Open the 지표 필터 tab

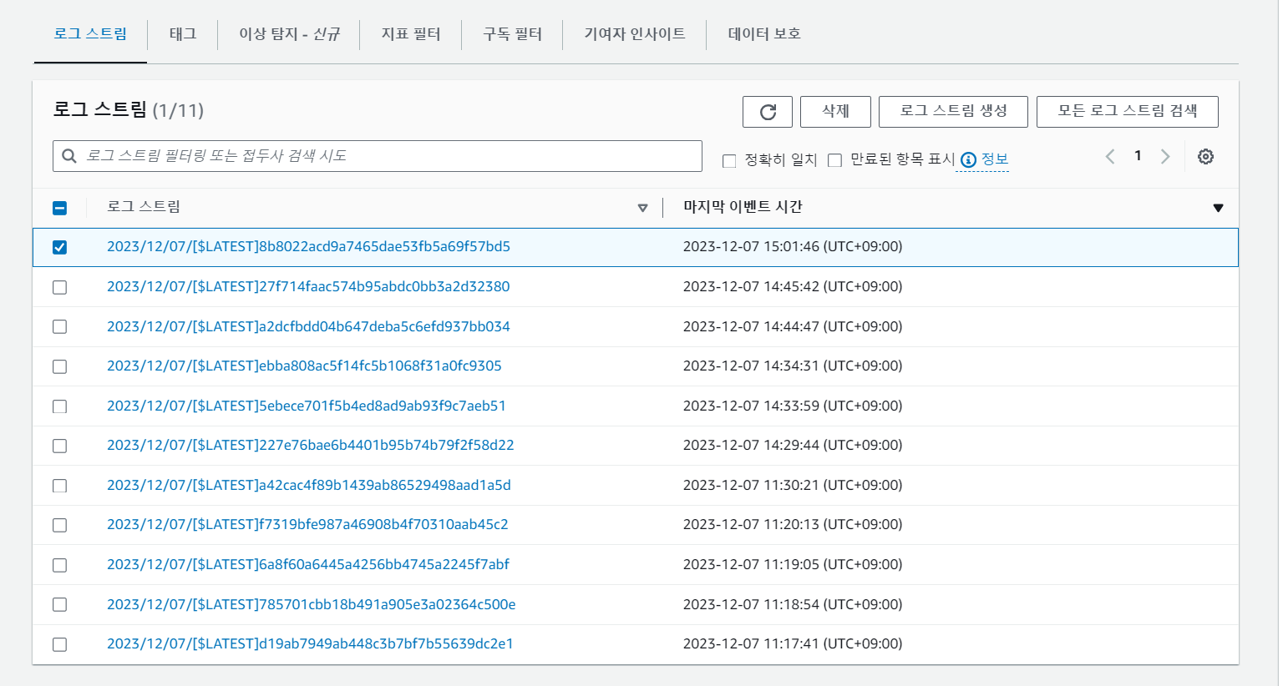pos(411,33)
